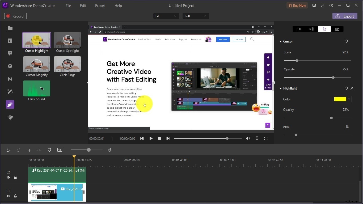
Task: Open the Stickers panel
Action: tap(10, 66)
